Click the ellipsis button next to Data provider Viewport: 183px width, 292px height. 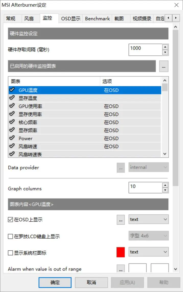click(x=121, y=168)
